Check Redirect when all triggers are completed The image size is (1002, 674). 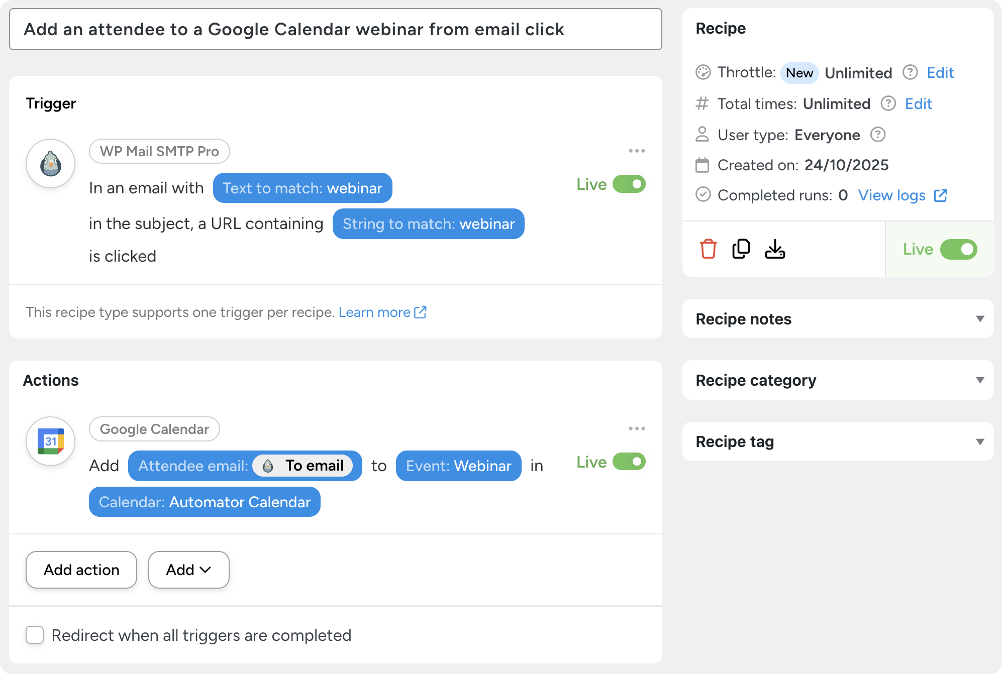click(x=35, y=635)
